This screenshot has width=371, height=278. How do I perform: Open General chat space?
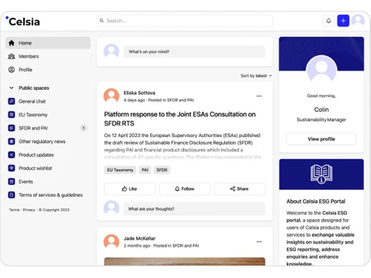(x=48, y=102)
